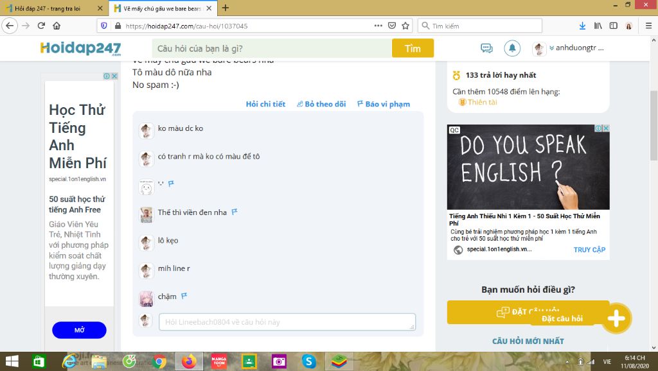Switch to the Hỏi đáp 247 tab
The height and width of the screenshot is (371, 658).
point(48,8)
